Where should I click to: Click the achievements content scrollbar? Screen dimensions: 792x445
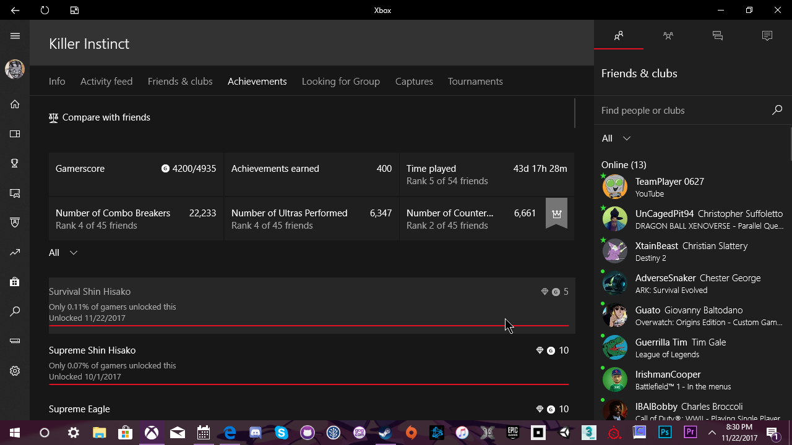pos(575,113)
